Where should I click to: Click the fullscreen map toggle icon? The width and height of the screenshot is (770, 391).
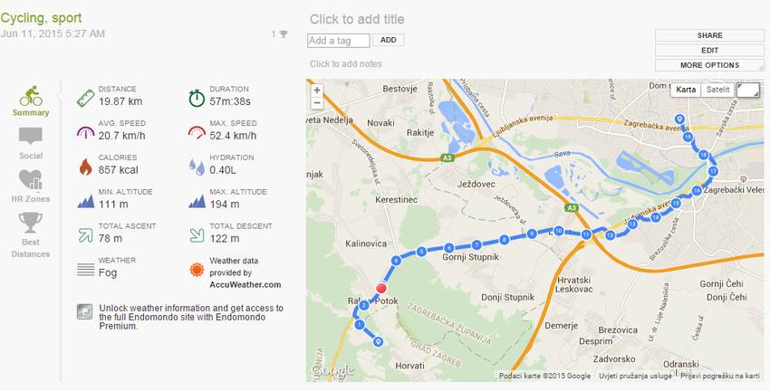click(748, 90)
